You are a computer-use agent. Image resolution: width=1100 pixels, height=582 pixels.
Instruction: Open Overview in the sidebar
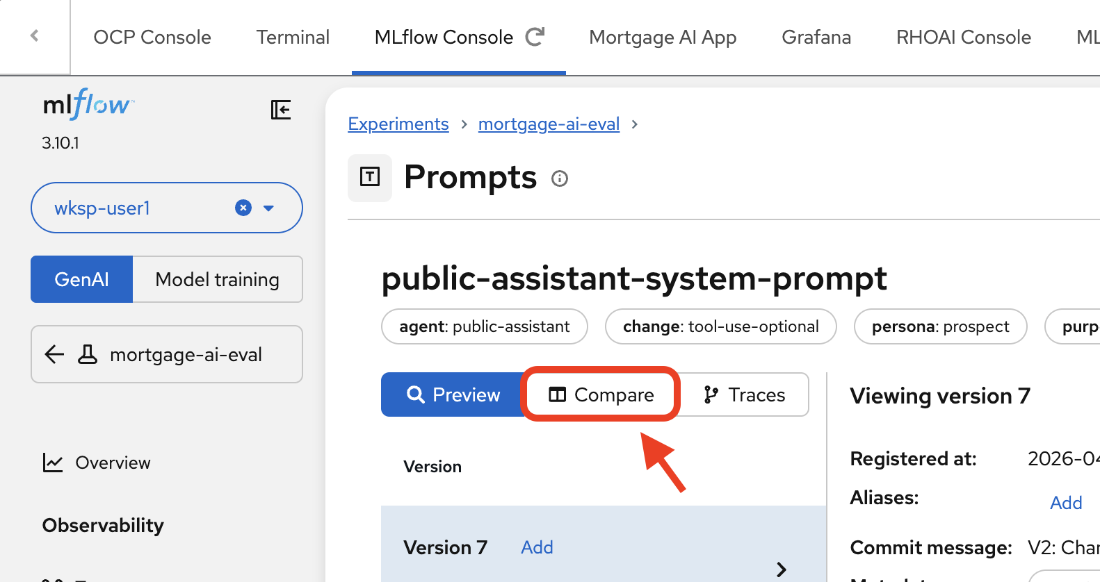[x=113, y=463]
